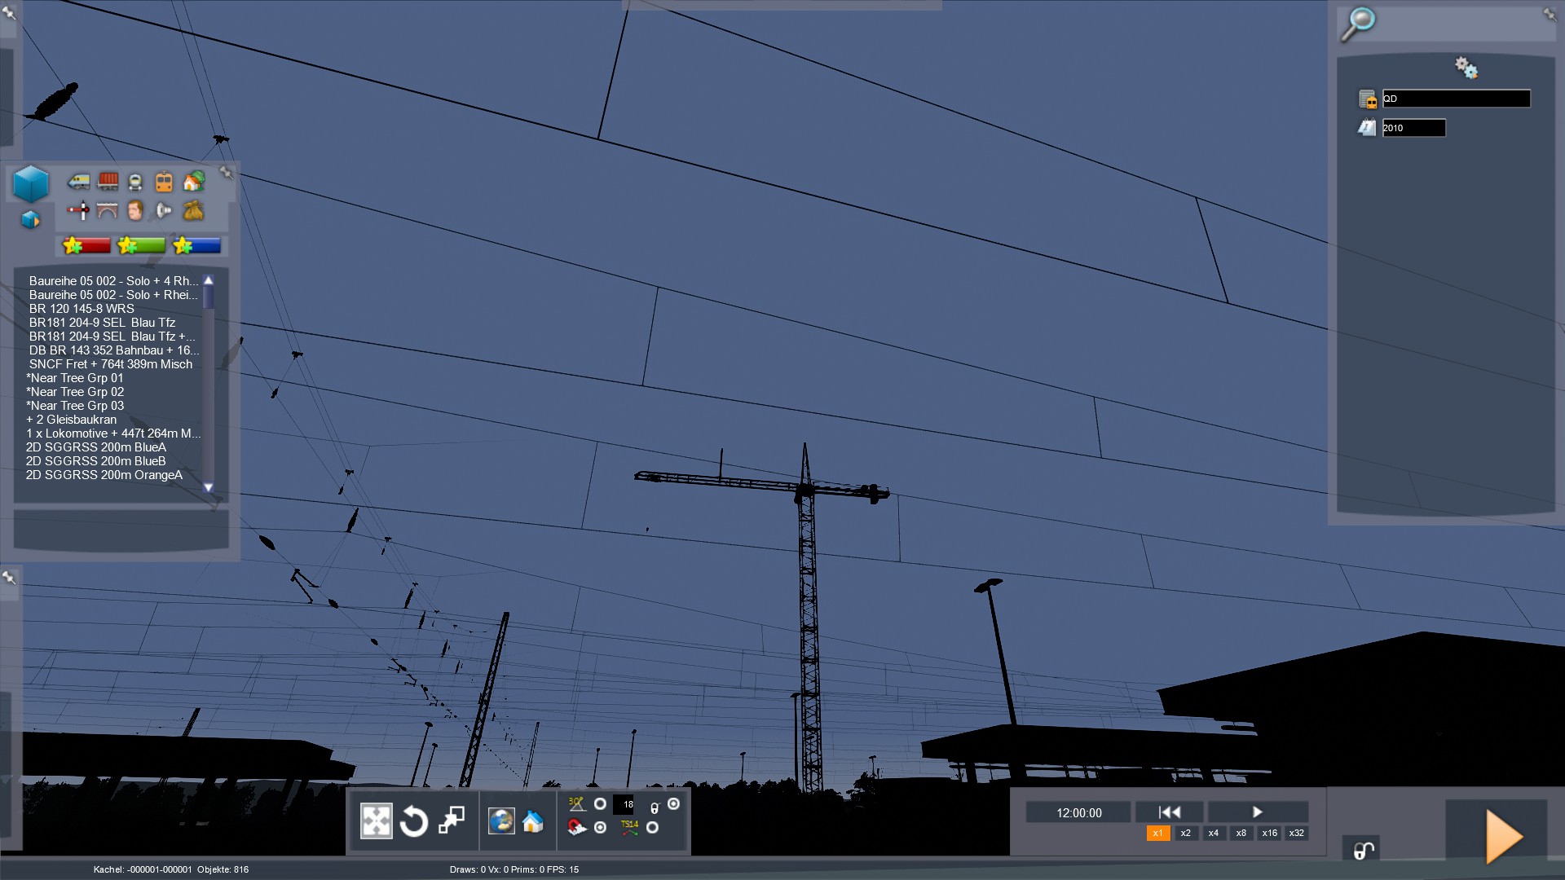Open the loudspeaker sound assets icon

164,211
